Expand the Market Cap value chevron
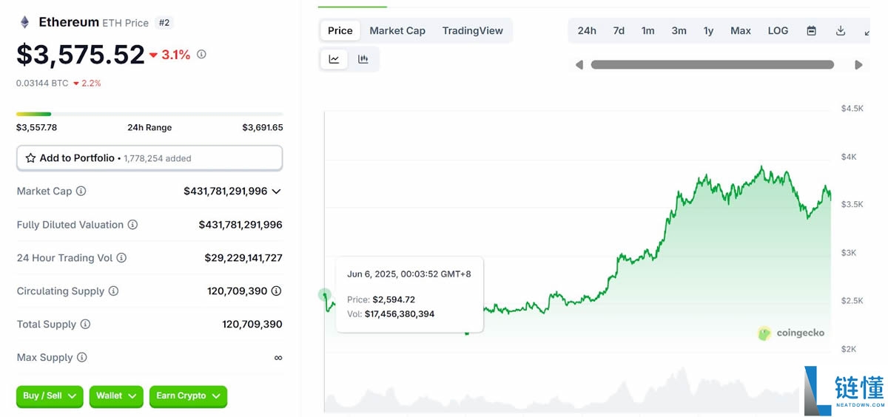The width and height of the screenshot is (888, 417). (x=276, y=191)
